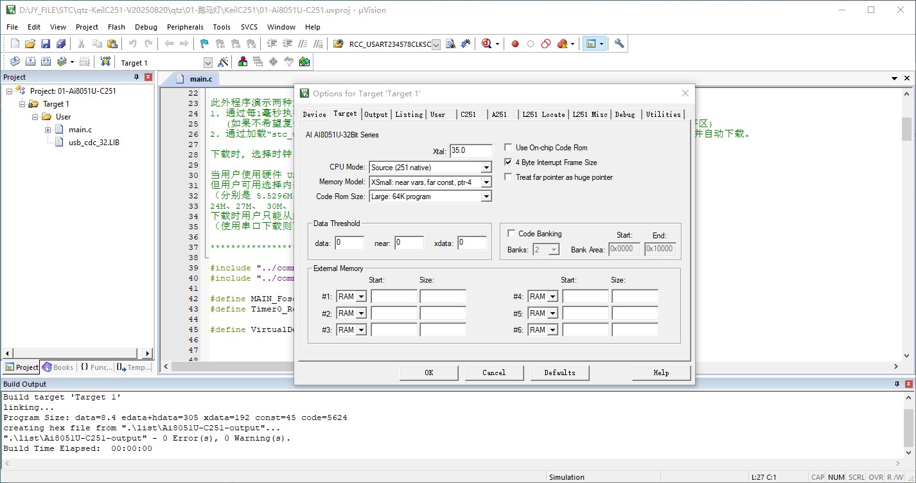Viewport: 916px width, 483px height.
Task: Click the Build target toolbar icon
Action: (x=30, y=62)
